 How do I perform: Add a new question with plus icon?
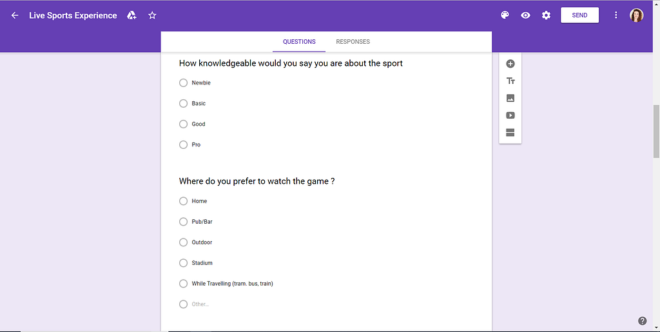510,64
